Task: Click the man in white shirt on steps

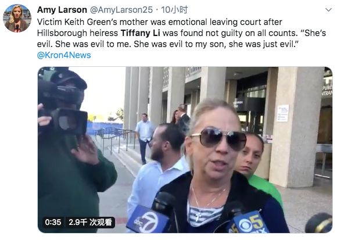Action: [x=144, y=138]
